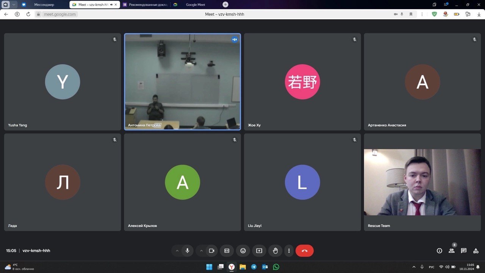Open meeting details info icon
The image size is (485, 273).
(x=439, y=251)
